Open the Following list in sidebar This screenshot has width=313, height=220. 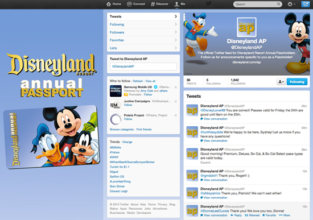(x=143, y=24)
